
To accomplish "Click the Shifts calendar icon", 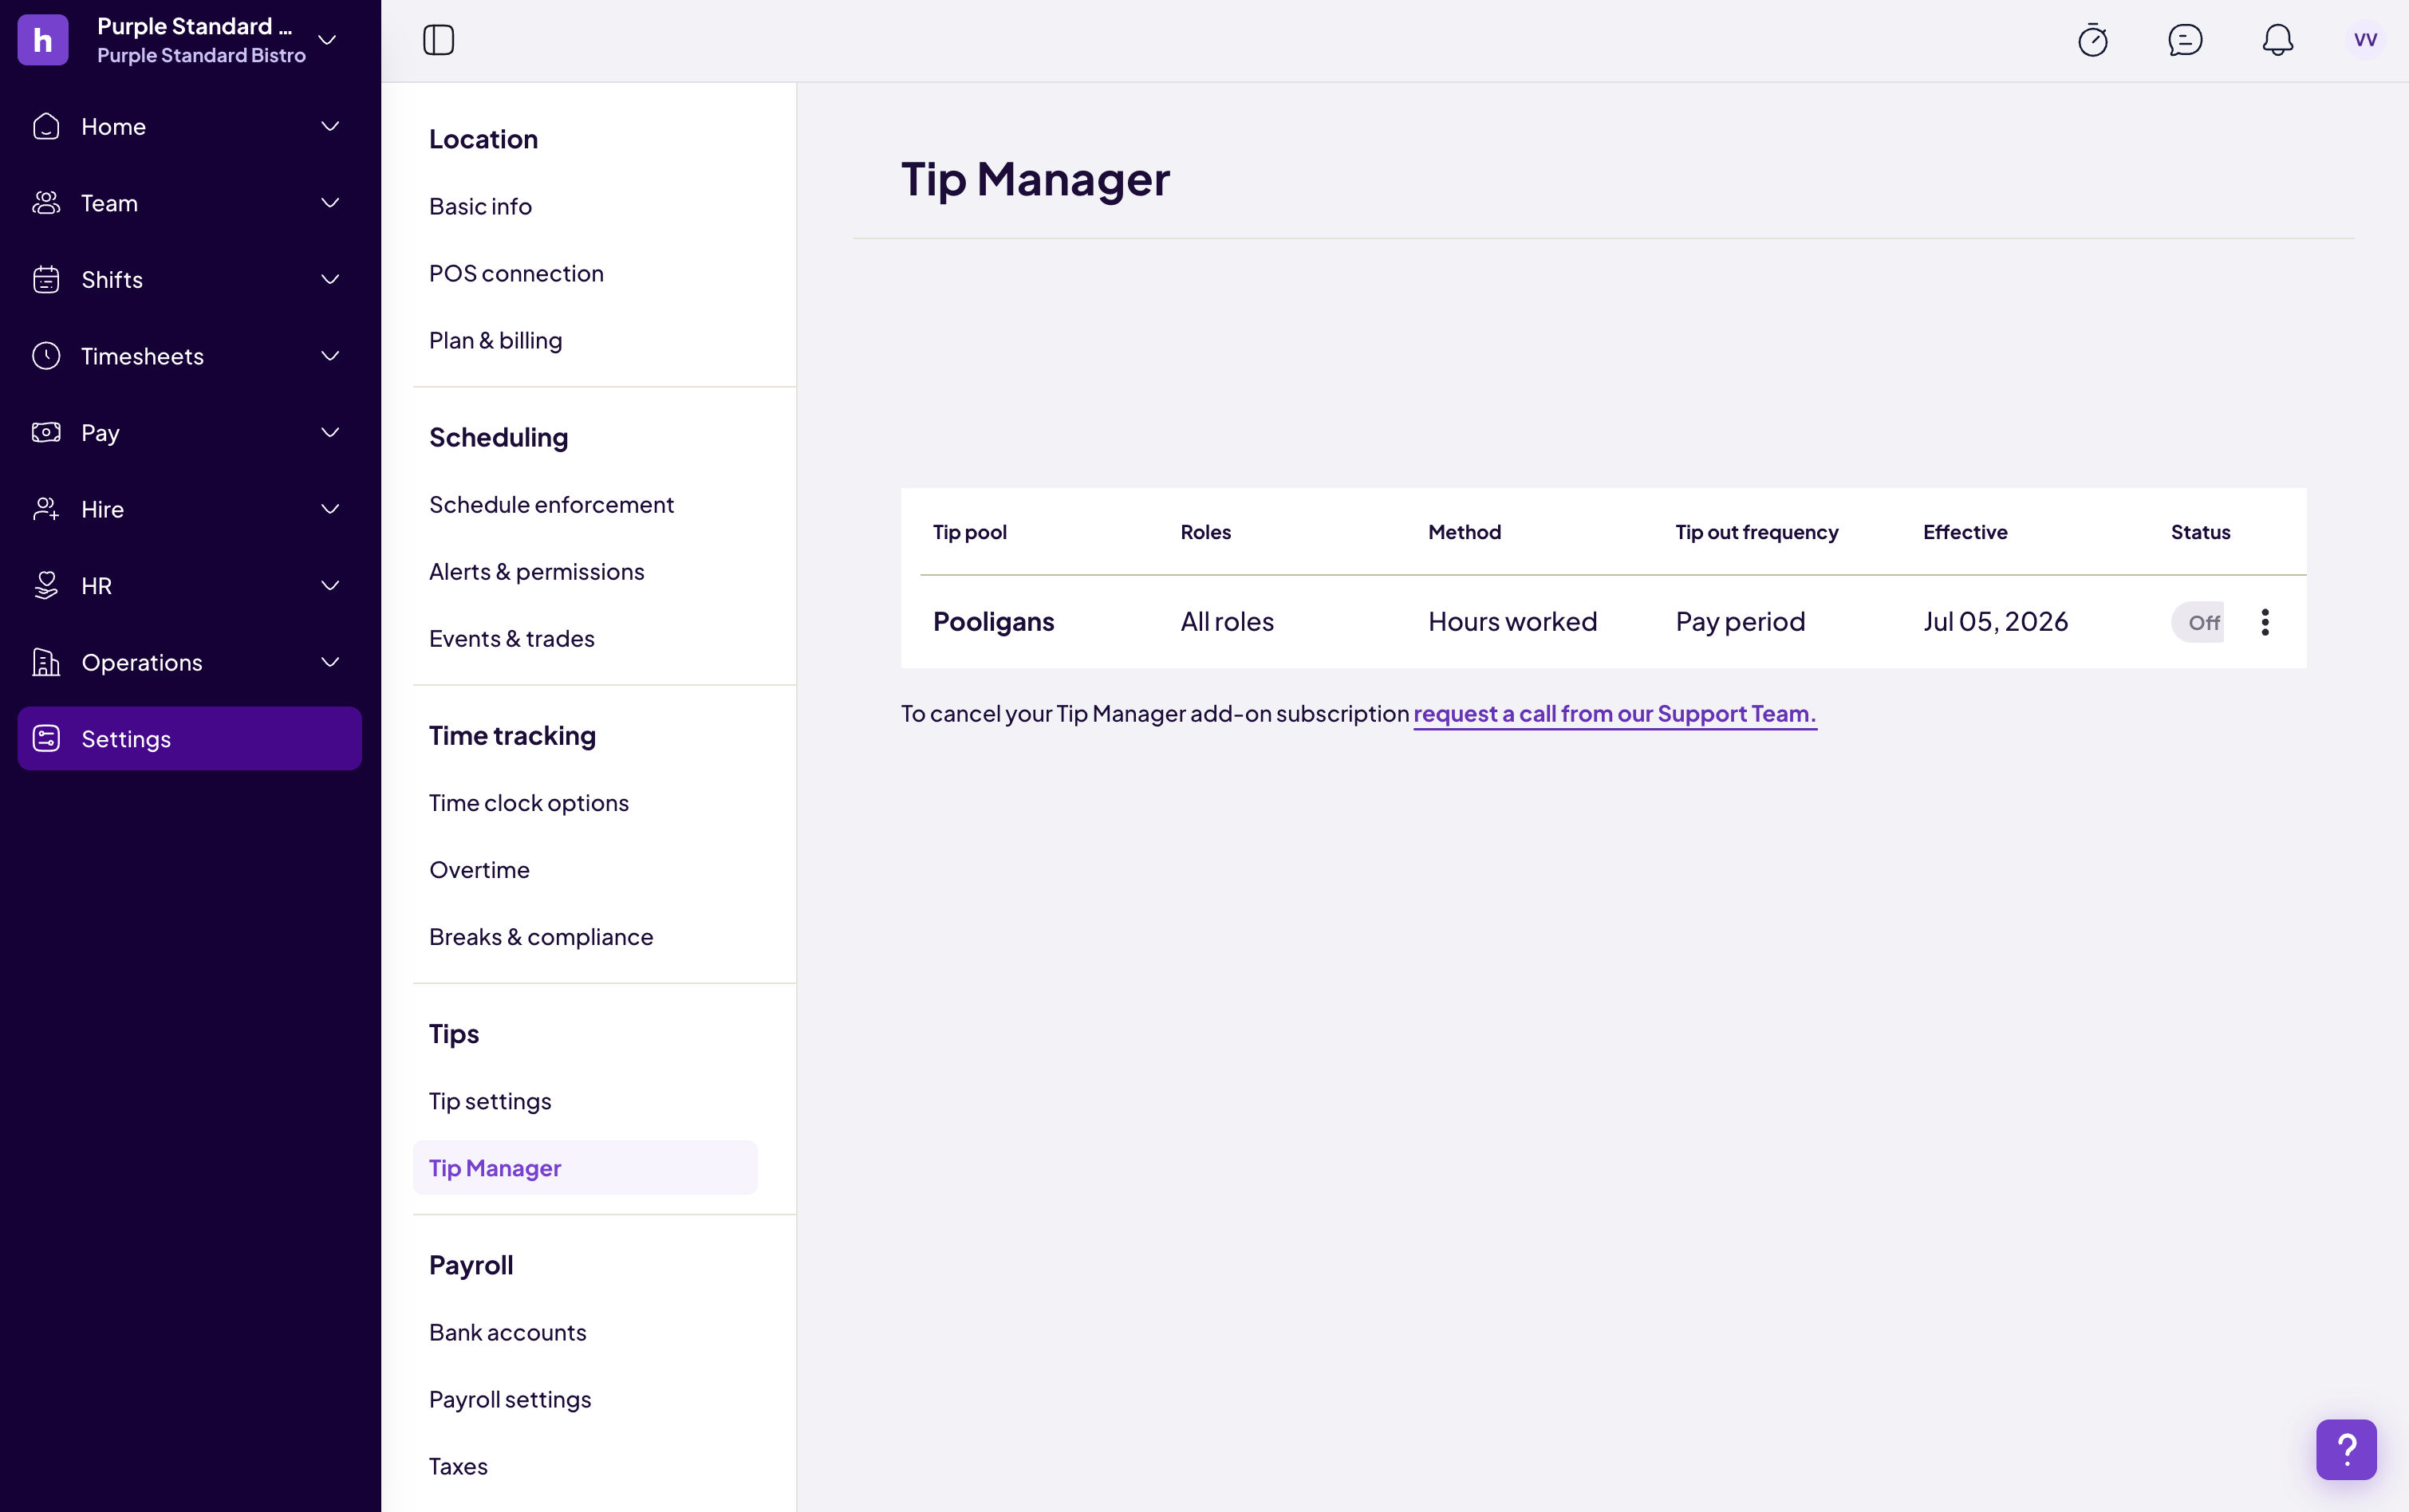I will pyautogui.click(x=46, y=280).
